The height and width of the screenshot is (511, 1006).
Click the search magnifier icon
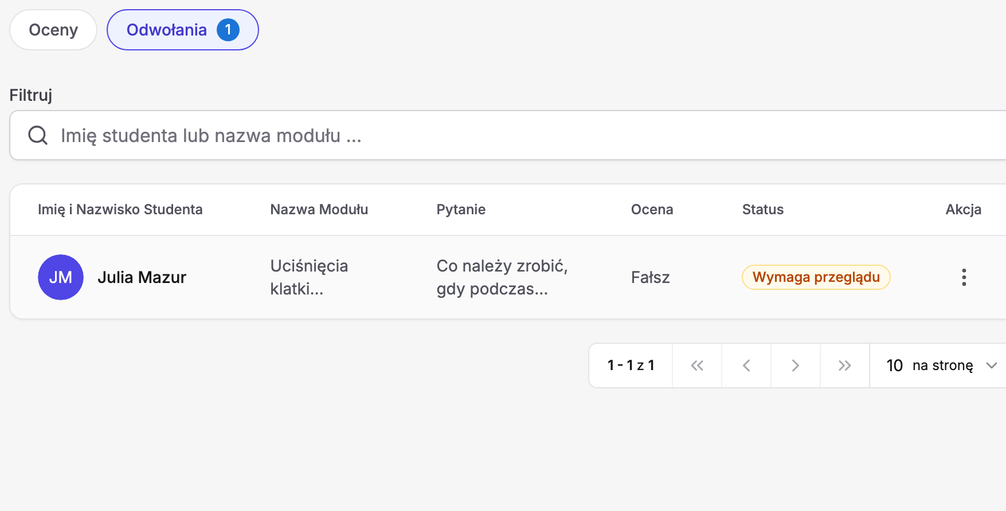pos(38,135)
